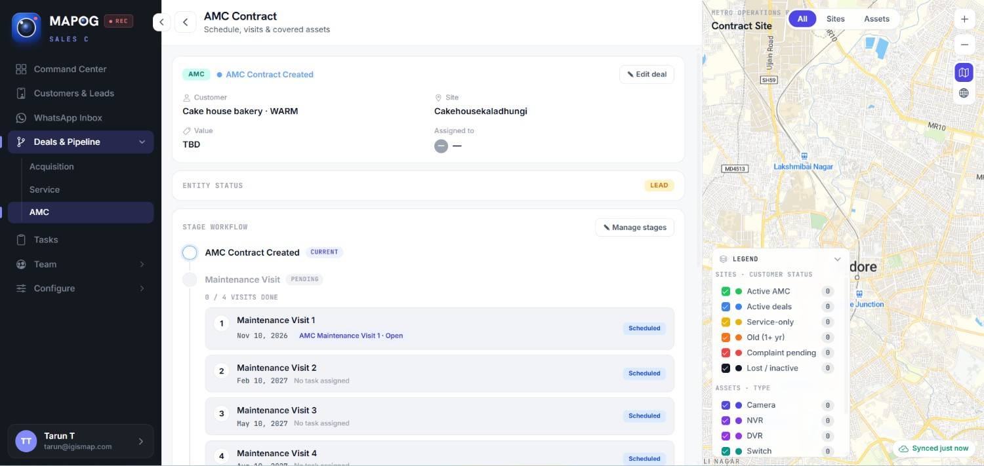The width and height of the screenshot is (984, 466).
Task: Zoom out on the map
Action: click(964, 45)
